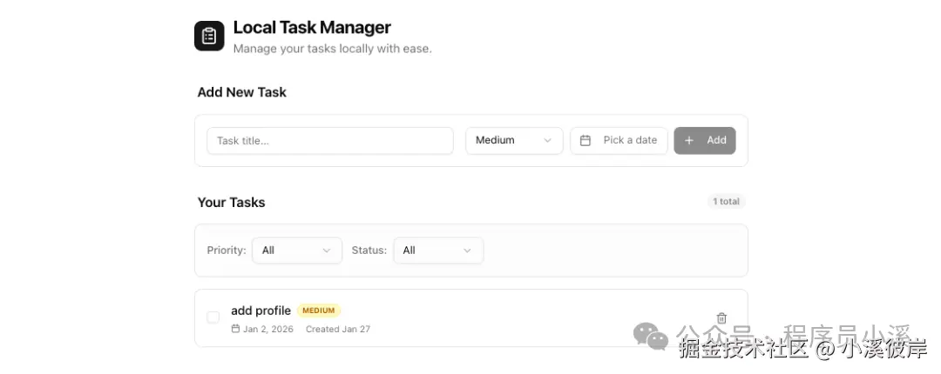
Task: Mark the add profile task as complete
Action: (213, 317)
